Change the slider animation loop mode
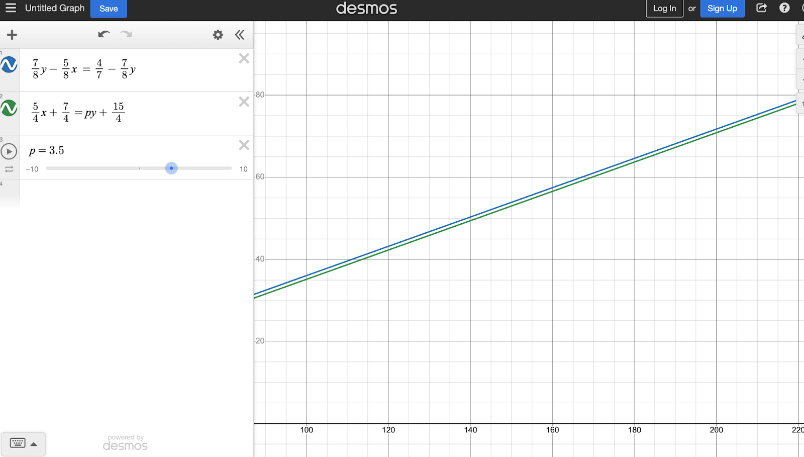Image resolution: width=804 pixels, height=457 pixels. [x=9, y=169]
